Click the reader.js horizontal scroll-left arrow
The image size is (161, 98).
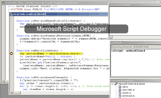[x=11, y=93]
